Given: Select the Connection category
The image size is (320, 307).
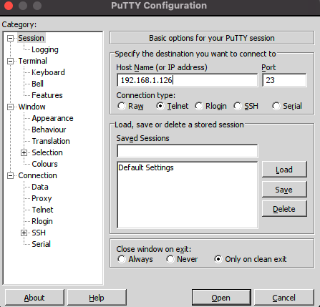Looking at the screenshot, I should pos(37,175).
